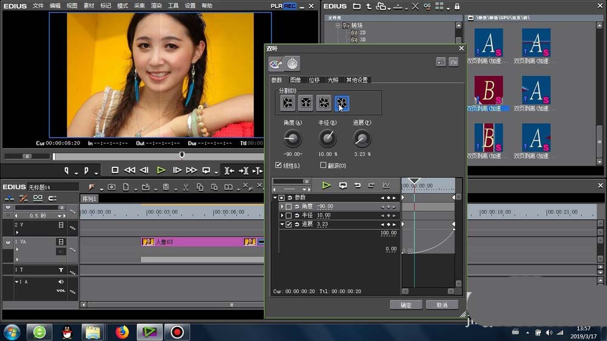Select the second split pattern icon under 分割(D)
Viewport: 607px width, 341px height.
(x=306, y=103)
